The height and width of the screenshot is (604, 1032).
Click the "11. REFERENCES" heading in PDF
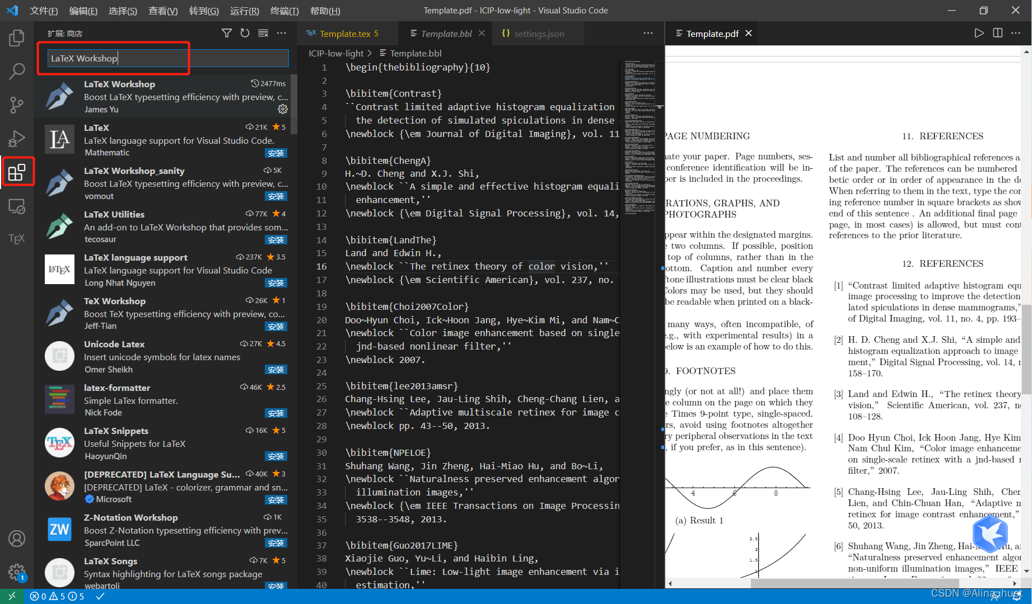pos(942,136)
